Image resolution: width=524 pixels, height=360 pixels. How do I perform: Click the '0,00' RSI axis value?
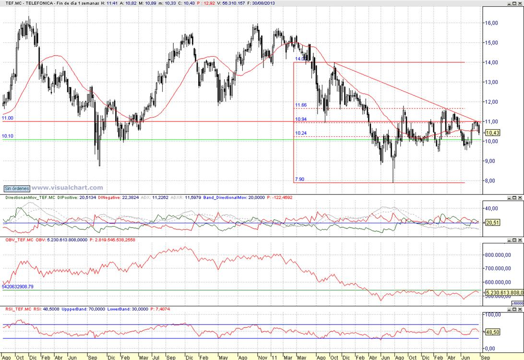coord(490,348)
